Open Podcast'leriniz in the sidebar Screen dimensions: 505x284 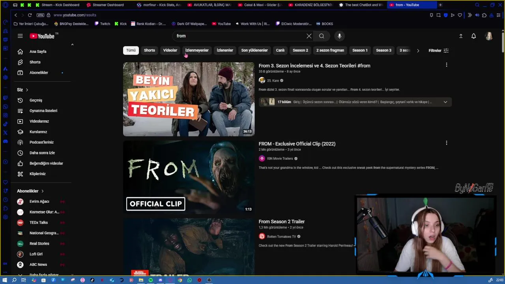coord(41,142)
